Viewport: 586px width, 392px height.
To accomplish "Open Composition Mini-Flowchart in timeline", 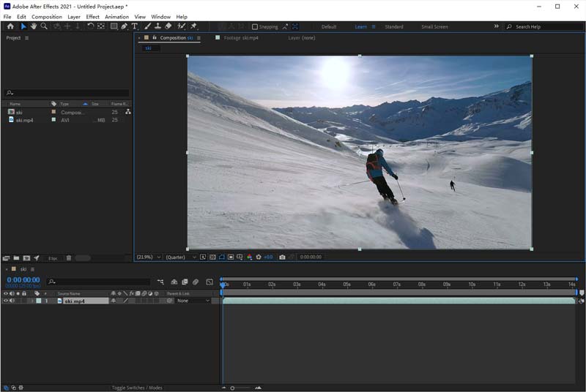I will pos(160,282).
